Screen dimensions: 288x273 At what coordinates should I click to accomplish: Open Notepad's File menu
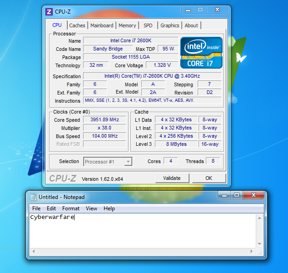click(36, 208)
